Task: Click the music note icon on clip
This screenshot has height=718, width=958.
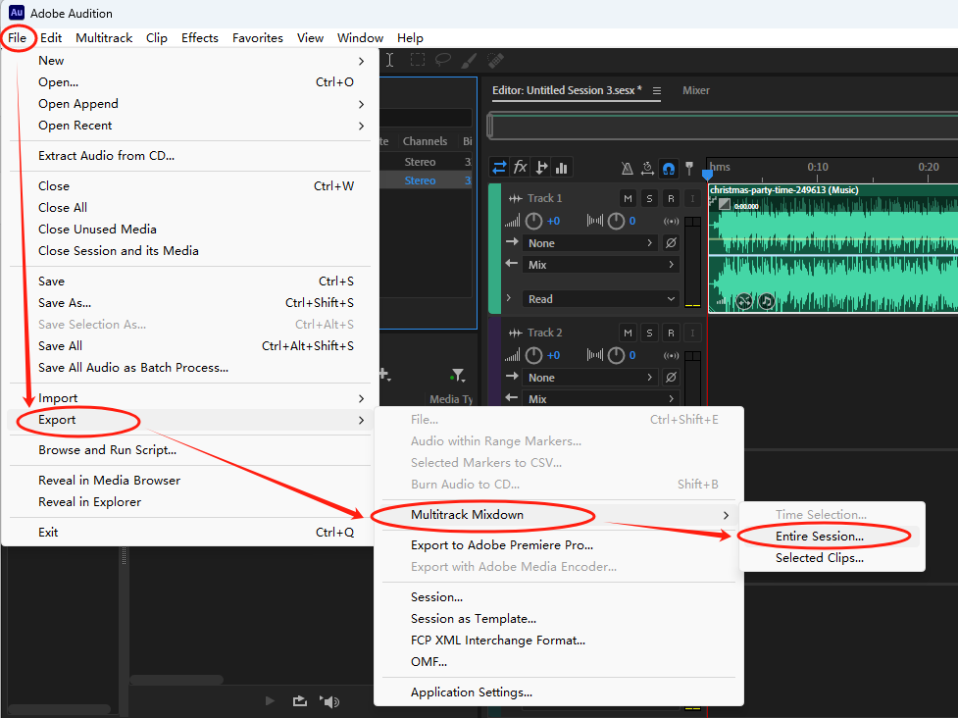Action: pos(766,301)
